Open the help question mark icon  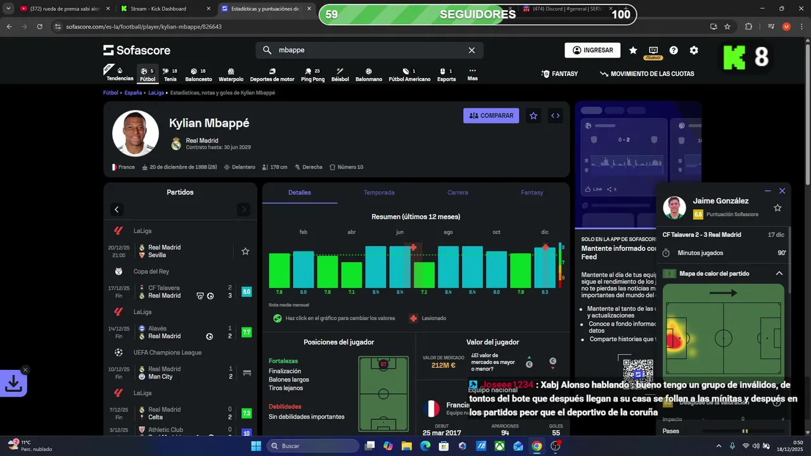pos(674,50)
